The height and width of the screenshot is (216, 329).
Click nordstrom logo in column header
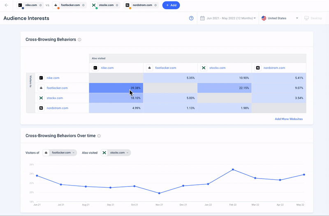[x=258, y=68]
